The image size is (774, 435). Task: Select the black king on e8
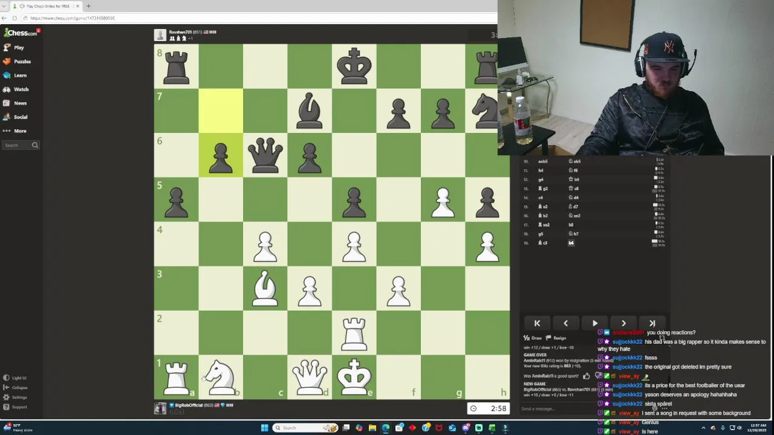tap(354, 66)
